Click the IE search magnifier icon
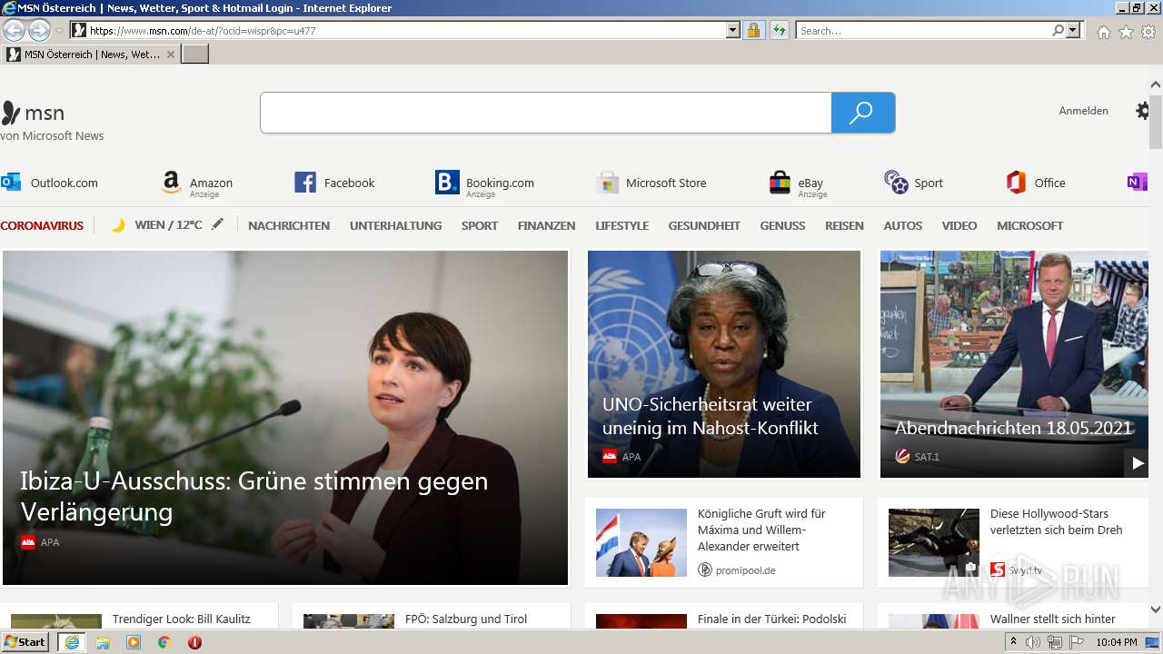This screenshot has width=1163, height=654. coord(1058,31)
